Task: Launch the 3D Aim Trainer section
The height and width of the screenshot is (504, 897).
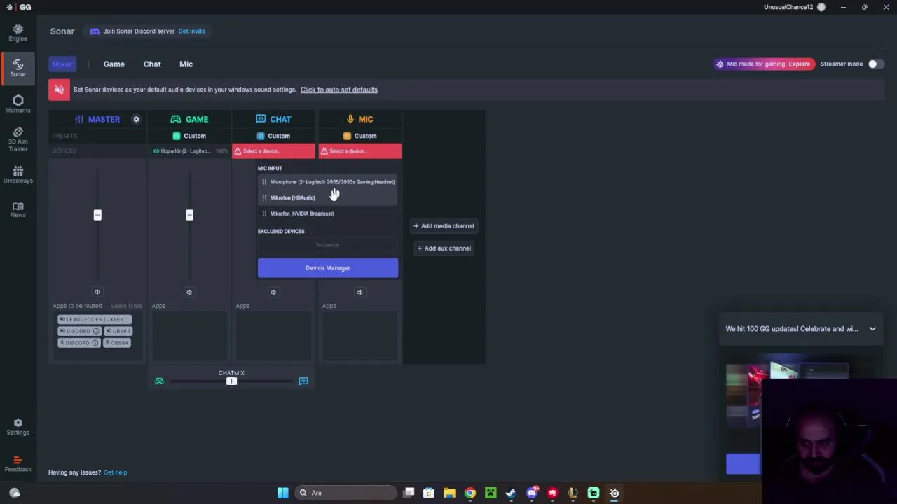Action: tap(18, 139)
